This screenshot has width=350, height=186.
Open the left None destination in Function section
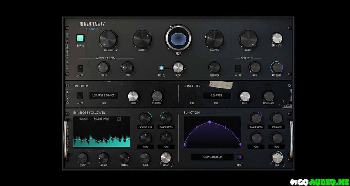point(256,147)
